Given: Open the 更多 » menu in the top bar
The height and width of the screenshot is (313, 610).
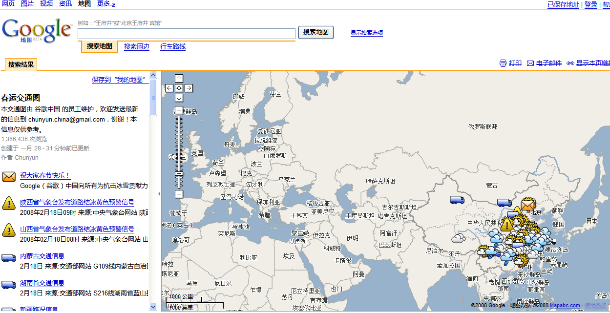Looking at the screenshot, I should coord(106,4).
